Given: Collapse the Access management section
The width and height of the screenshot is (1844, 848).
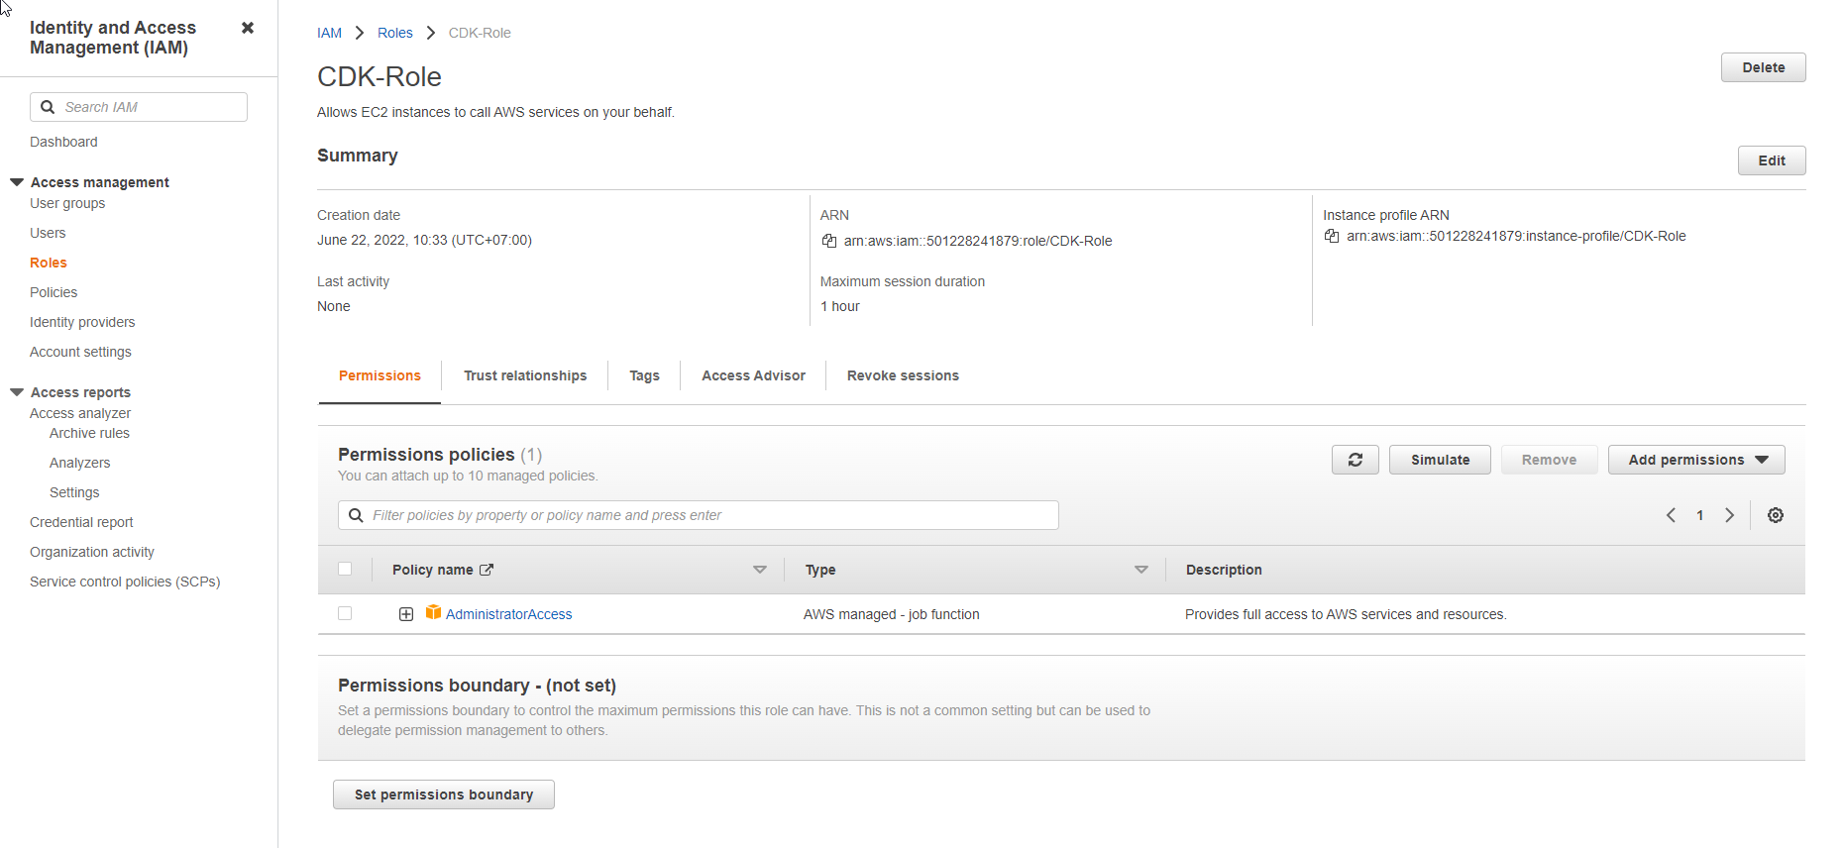Looking at the screenshot, I should 17,182.
